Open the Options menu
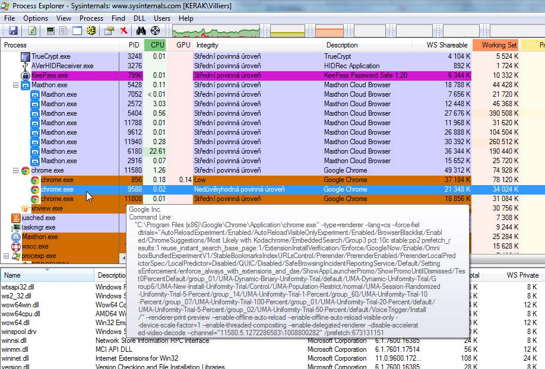The width and height of the screenshot is (545, 369). click(x=36, y=18)
